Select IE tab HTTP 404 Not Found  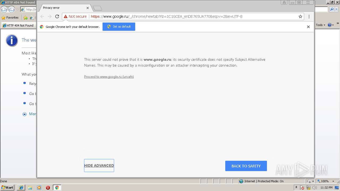tap(18, 25)
